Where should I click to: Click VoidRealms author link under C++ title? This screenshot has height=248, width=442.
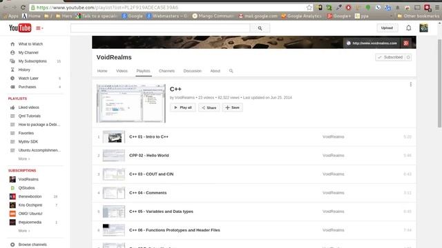pyautogui.click(x=184, y=98)
